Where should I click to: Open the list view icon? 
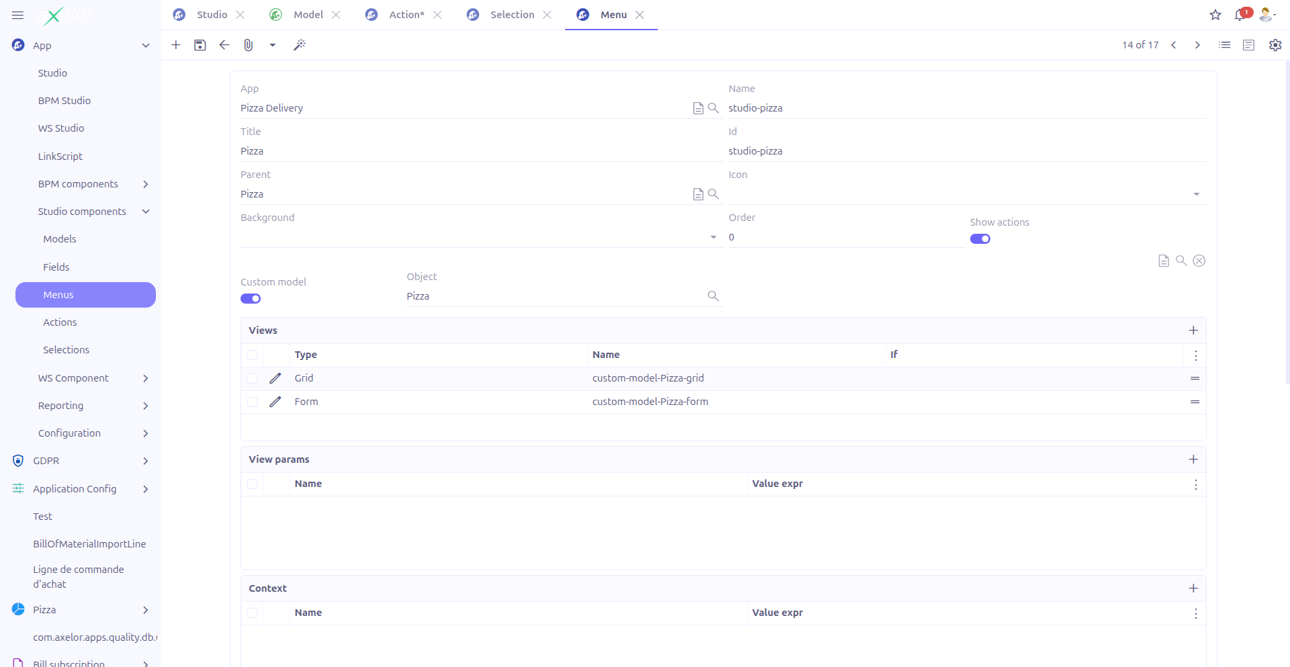pos(1224,45)
